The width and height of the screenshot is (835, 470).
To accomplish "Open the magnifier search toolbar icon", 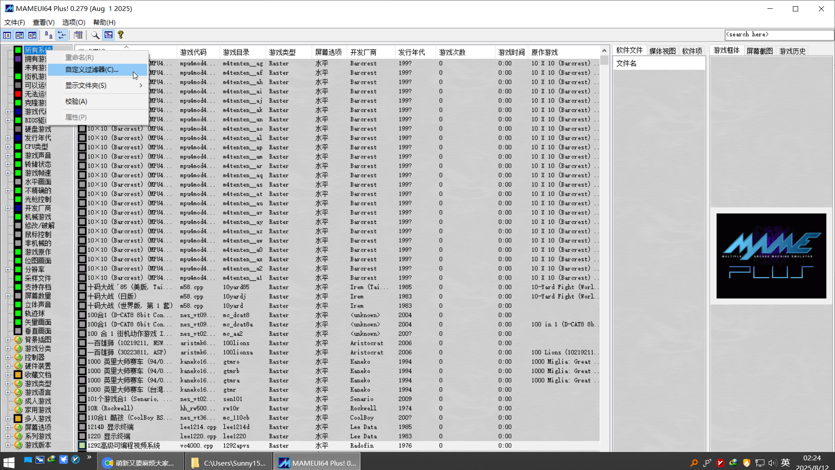I will pyautogui.click(x=95, y=35).
